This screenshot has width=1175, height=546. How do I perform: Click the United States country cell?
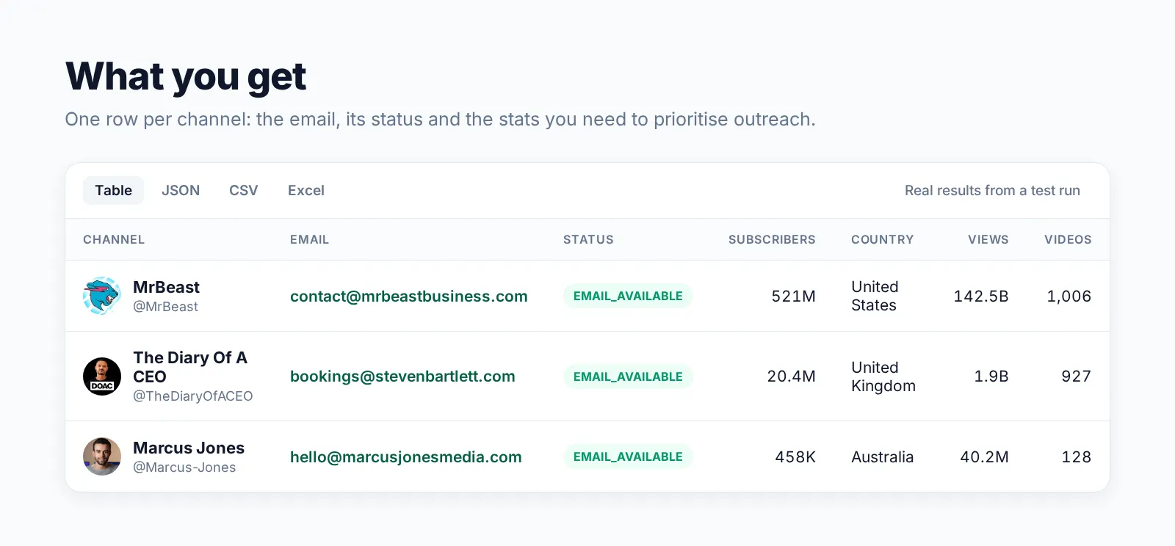click(x=875, y=296)
